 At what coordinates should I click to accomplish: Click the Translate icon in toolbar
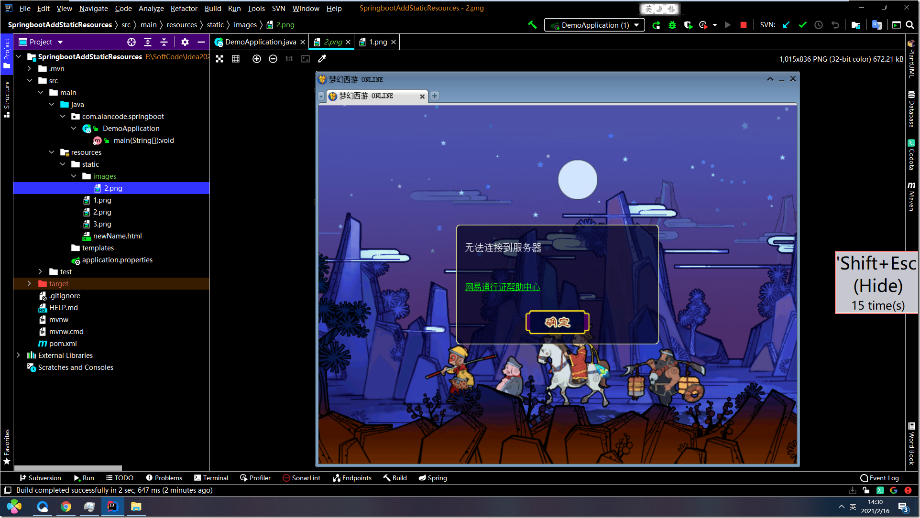(876, 25)
